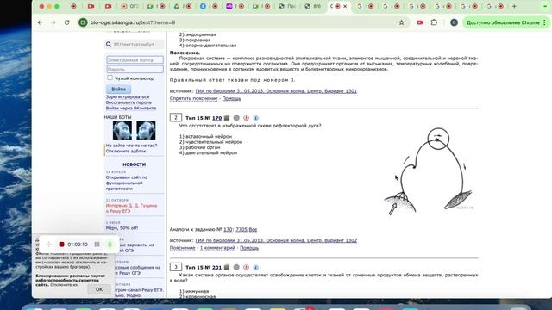Viewport: 552px width, 310px height.
Task: Open the news 'Интервью Д. Д. Гущина'
Action: pos(131,208)
